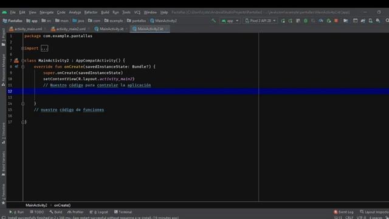Open the app run configuration dropdown
This screenshot has height=219, width=389.
[x=230, y=21]
